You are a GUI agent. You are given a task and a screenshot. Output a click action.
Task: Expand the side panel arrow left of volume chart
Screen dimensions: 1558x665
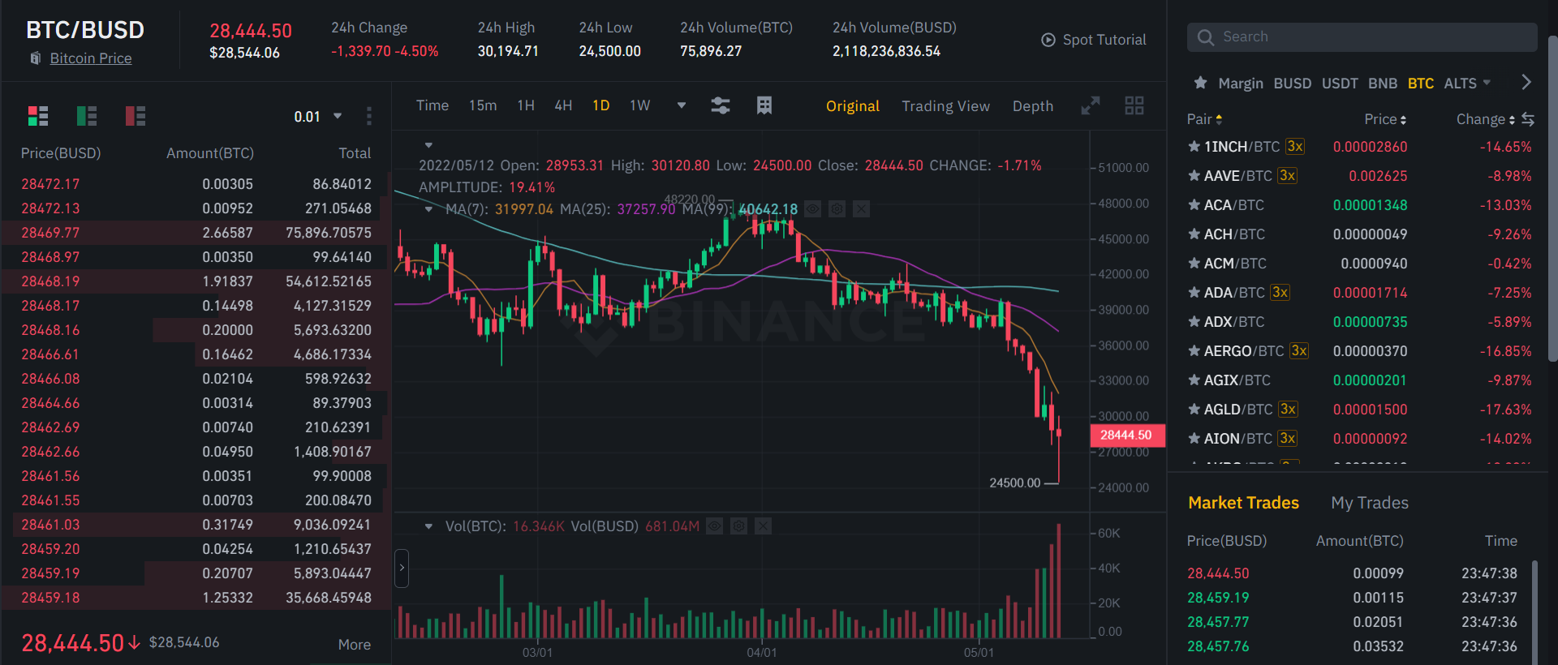pyautogui.click(x=402, y=568)
